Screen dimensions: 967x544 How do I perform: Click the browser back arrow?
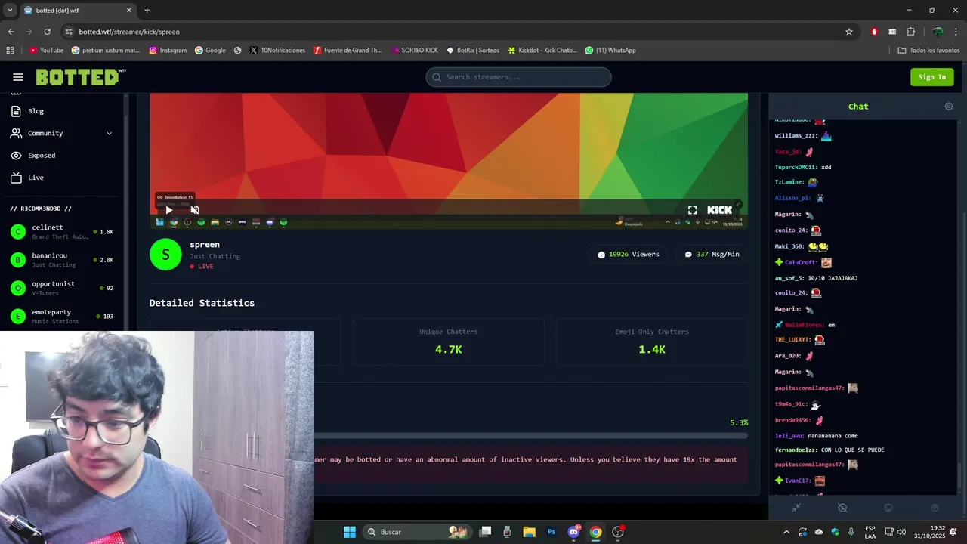point(11,32)
